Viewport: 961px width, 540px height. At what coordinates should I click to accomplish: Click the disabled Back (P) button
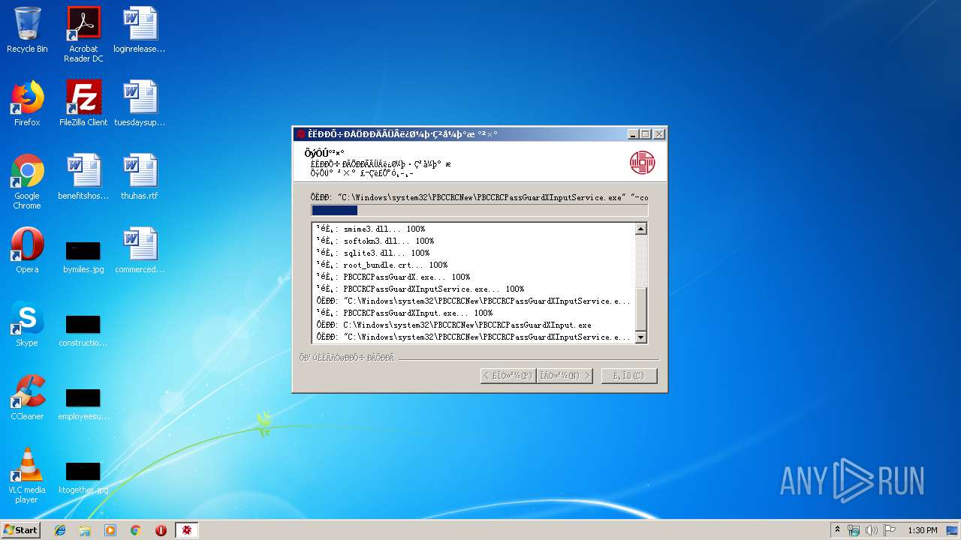(508, 376)
